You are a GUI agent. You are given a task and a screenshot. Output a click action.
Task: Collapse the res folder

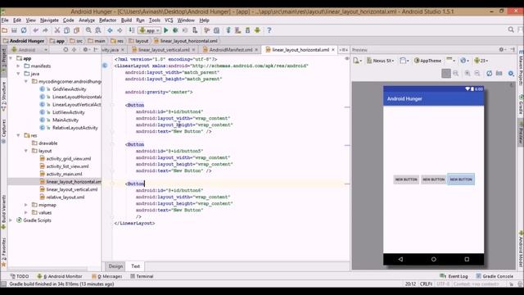click(x=19, y=135)
